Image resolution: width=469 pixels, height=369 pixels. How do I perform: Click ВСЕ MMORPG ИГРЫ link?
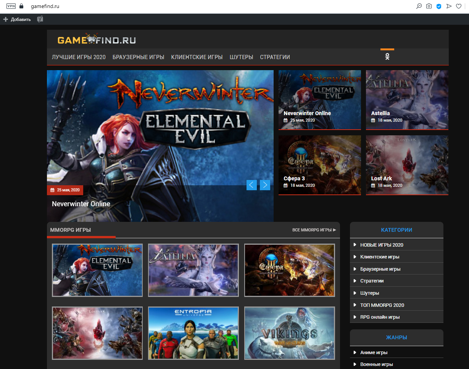(314, 230)
